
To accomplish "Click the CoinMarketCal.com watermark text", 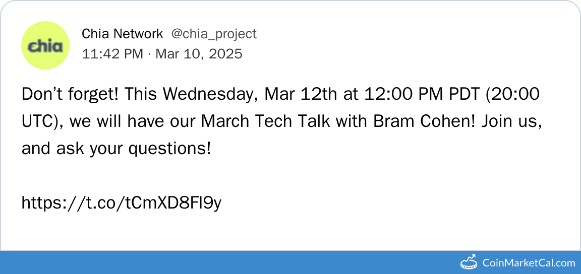I will (529, 263).
